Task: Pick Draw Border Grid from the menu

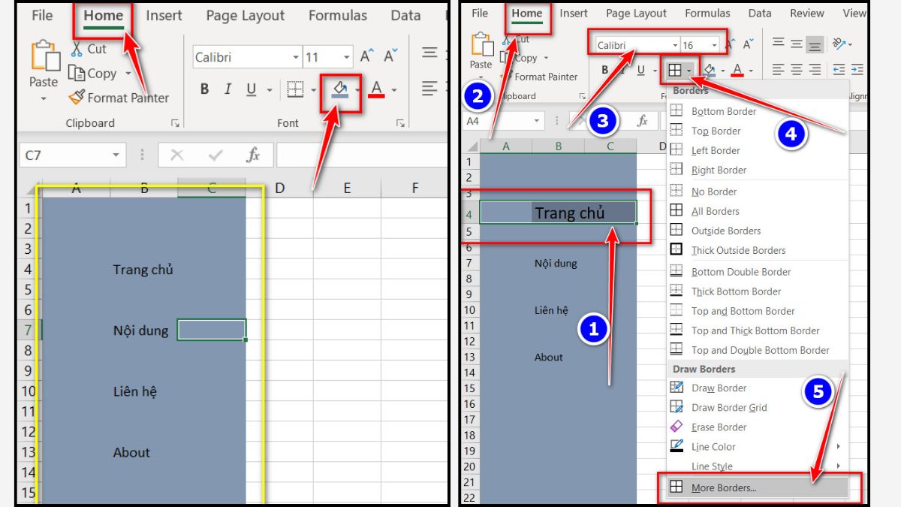Action: coord(728,407)
